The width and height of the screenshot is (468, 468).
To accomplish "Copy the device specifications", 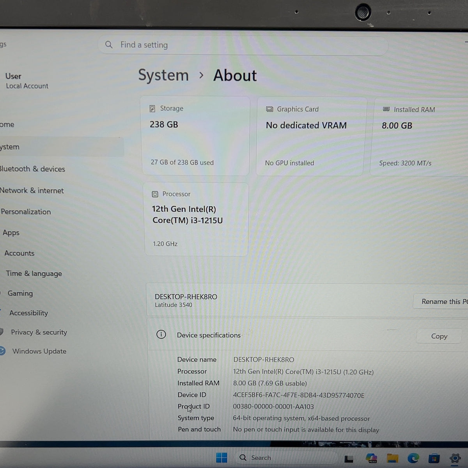I will 439,336.
